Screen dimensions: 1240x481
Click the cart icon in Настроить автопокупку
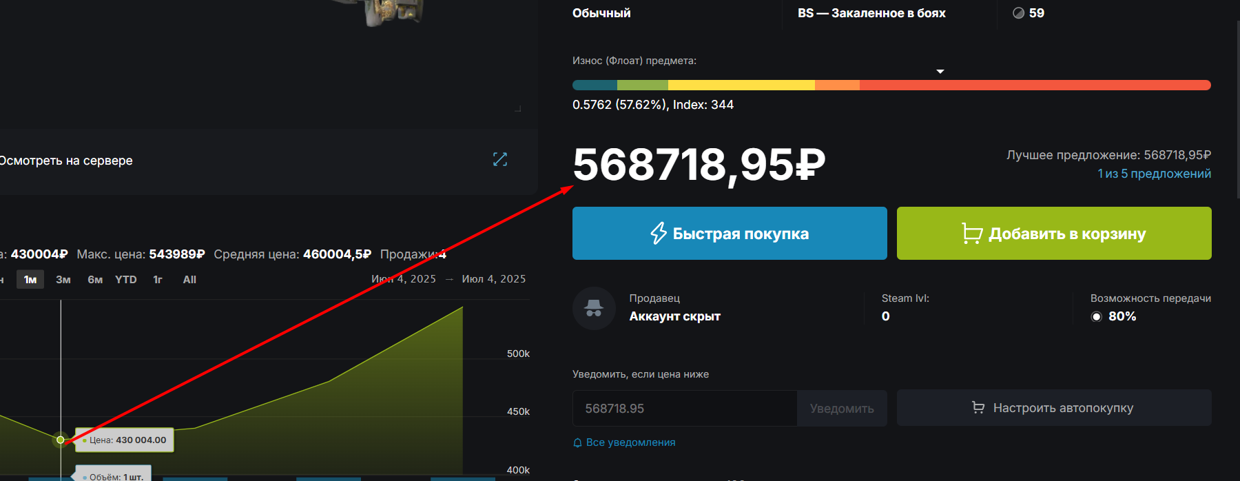(978, 408)
